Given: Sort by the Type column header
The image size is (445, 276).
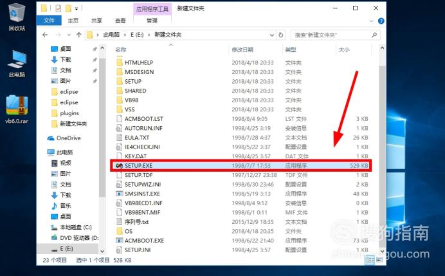Looking at the screenshot, I should point(291,50).
